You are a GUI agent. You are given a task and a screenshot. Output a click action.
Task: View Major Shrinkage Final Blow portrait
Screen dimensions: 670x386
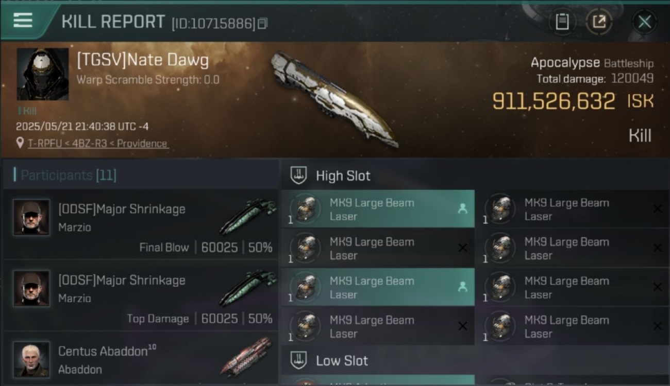point(31,218)
